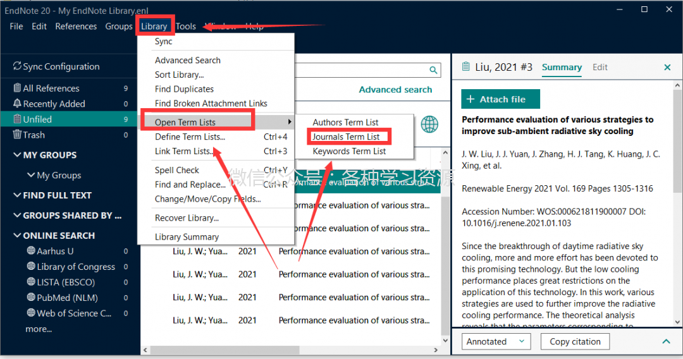The height and width of the screenshot is (359, 683).
Task: Click the All References clipboard icon
Action: click(x=17, y=88)
